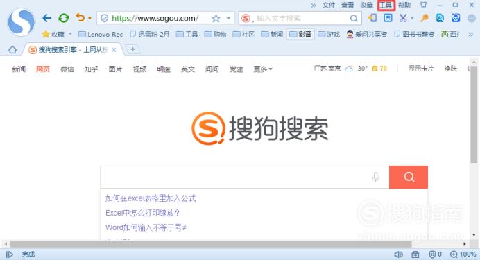Go to the 视频 search category

coord(139,69)
